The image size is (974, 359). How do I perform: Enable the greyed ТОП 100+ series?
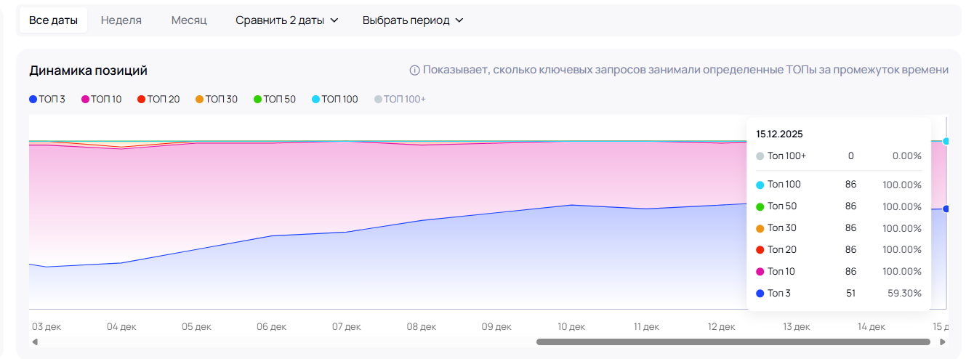pos(400,99)
